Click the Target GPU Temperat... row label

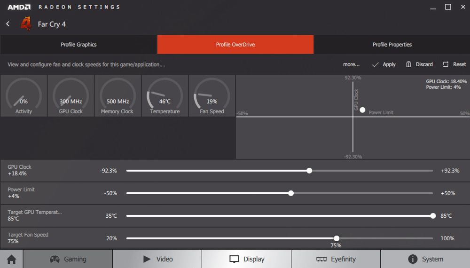[34, 215]
